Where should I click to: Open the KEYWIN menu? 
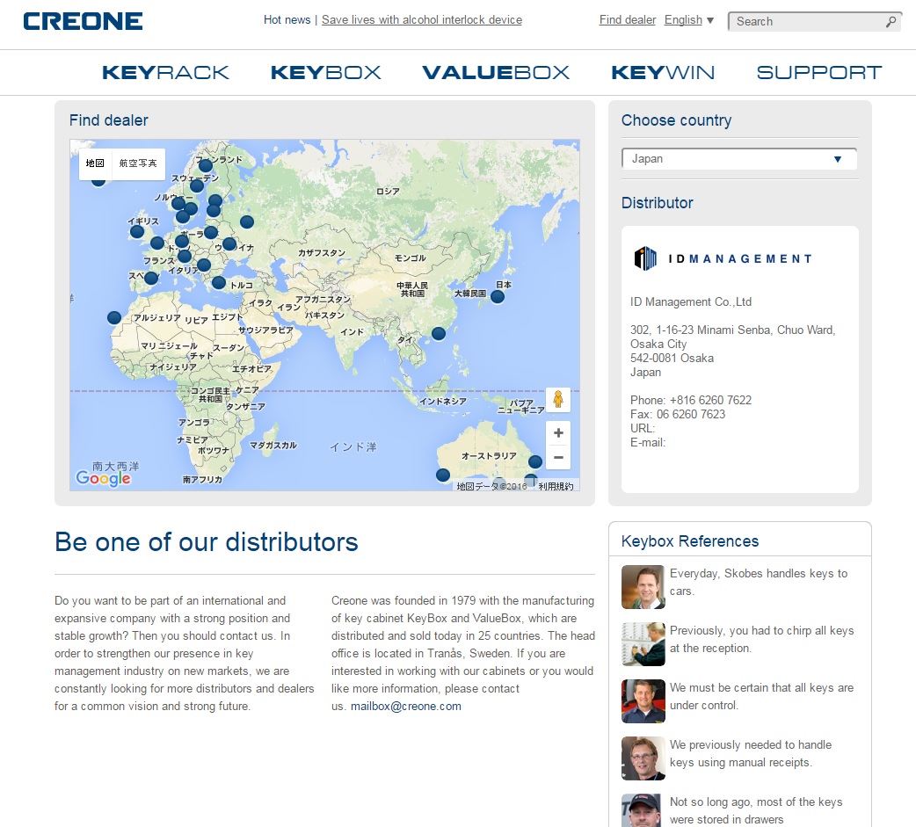pos(663,72)
